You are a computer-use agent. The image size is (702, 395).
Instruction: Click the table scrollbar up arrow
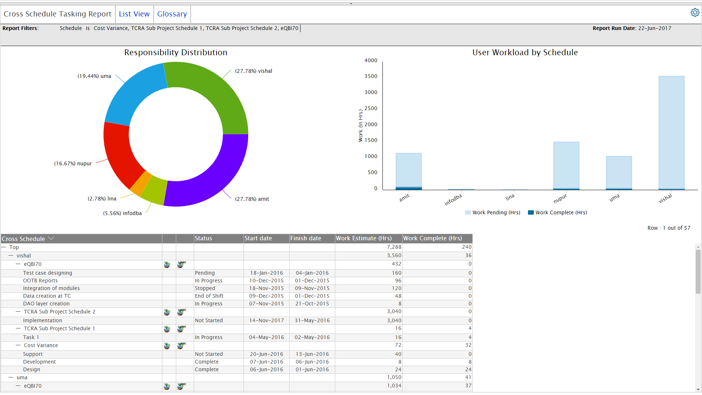(x=698, y=247)
